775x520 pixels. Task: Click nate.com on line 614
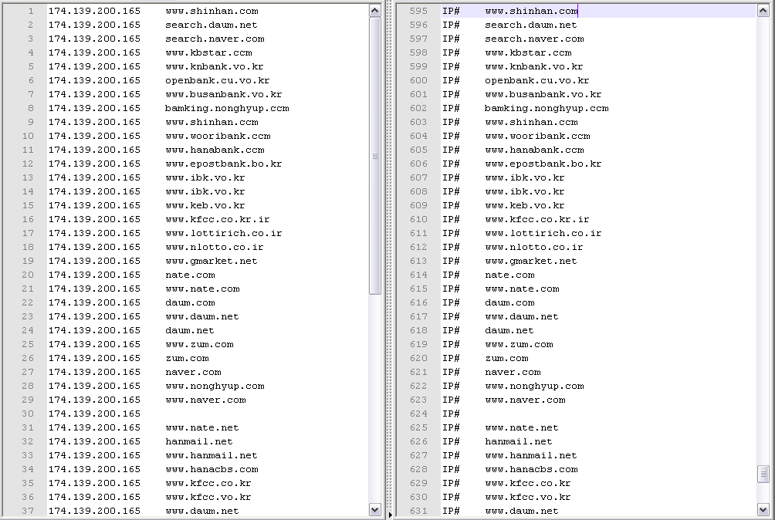[509, 275]
